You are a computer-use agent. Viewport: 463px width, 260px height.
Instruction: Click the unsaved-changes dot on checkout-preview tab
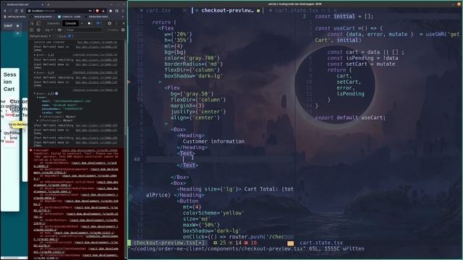[x=258, y=11]
